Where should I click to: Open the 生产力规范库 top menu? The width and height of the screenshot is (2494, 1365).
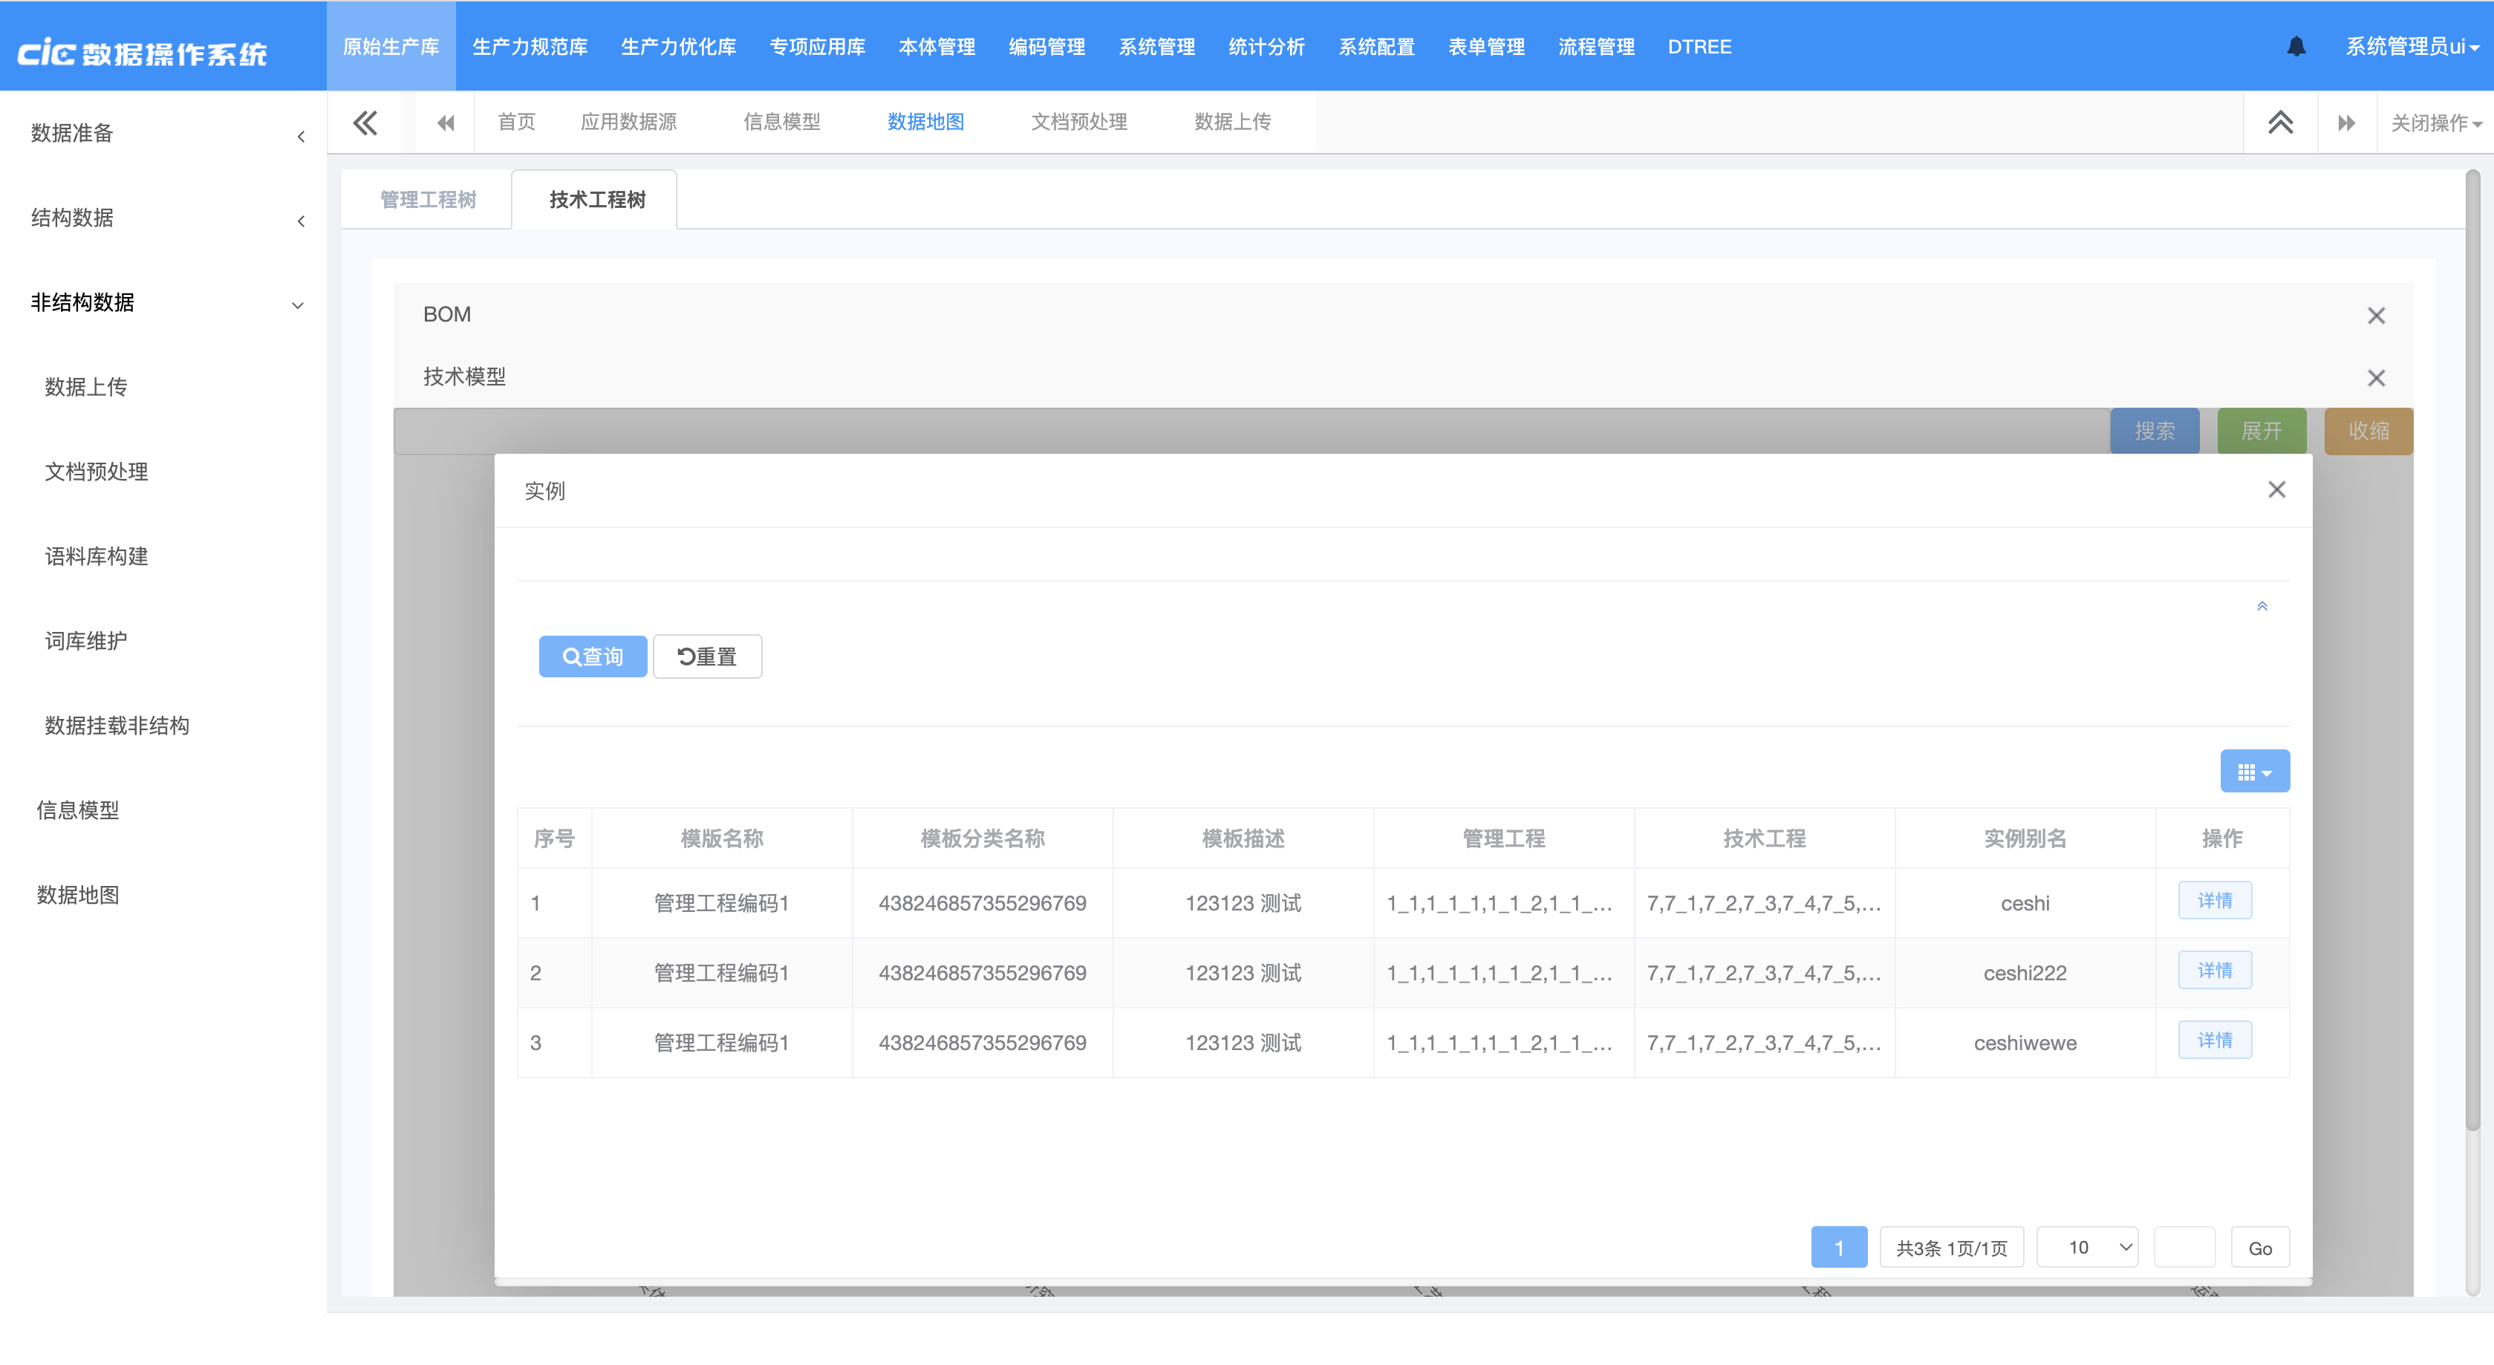(530, 47)
